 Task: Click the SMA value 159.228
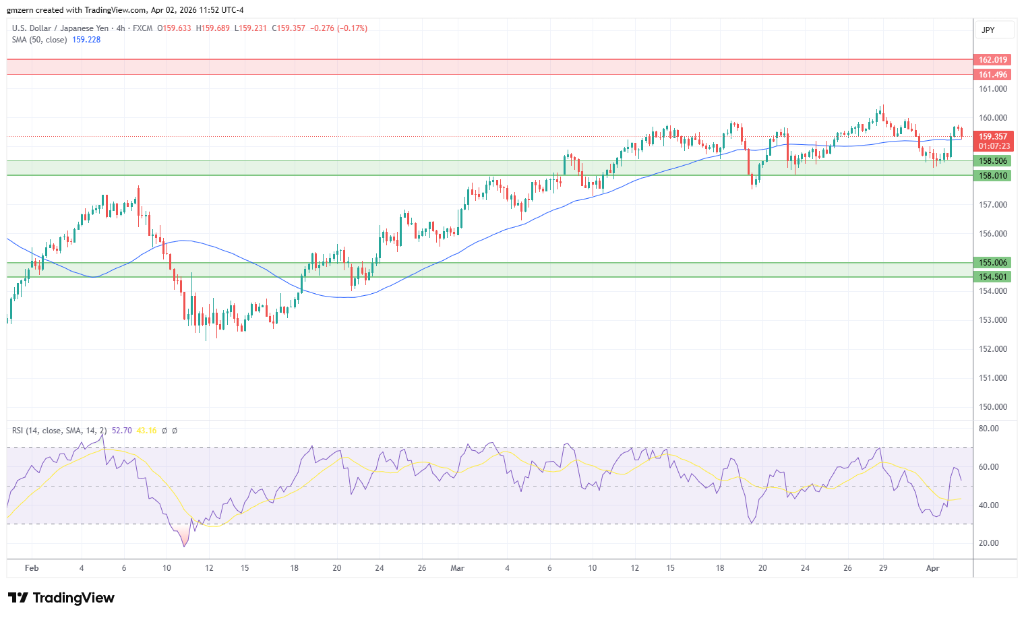(86, 40)
